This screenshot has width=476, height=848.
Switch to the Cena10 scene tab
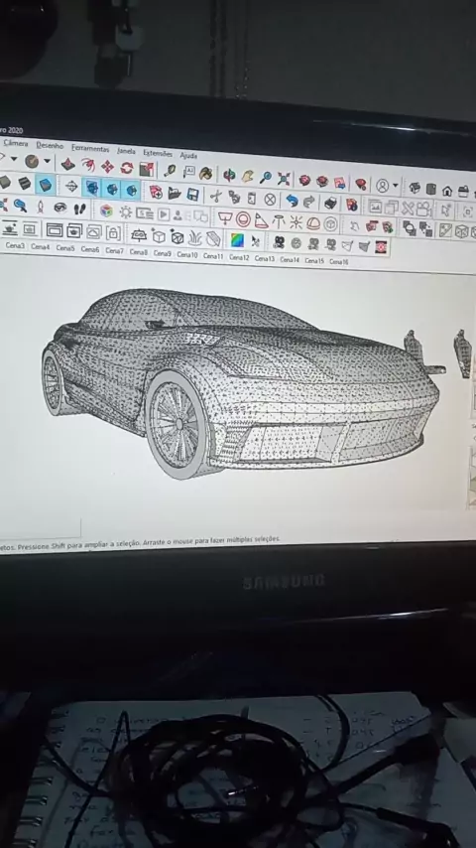click(x=187, y=254)
